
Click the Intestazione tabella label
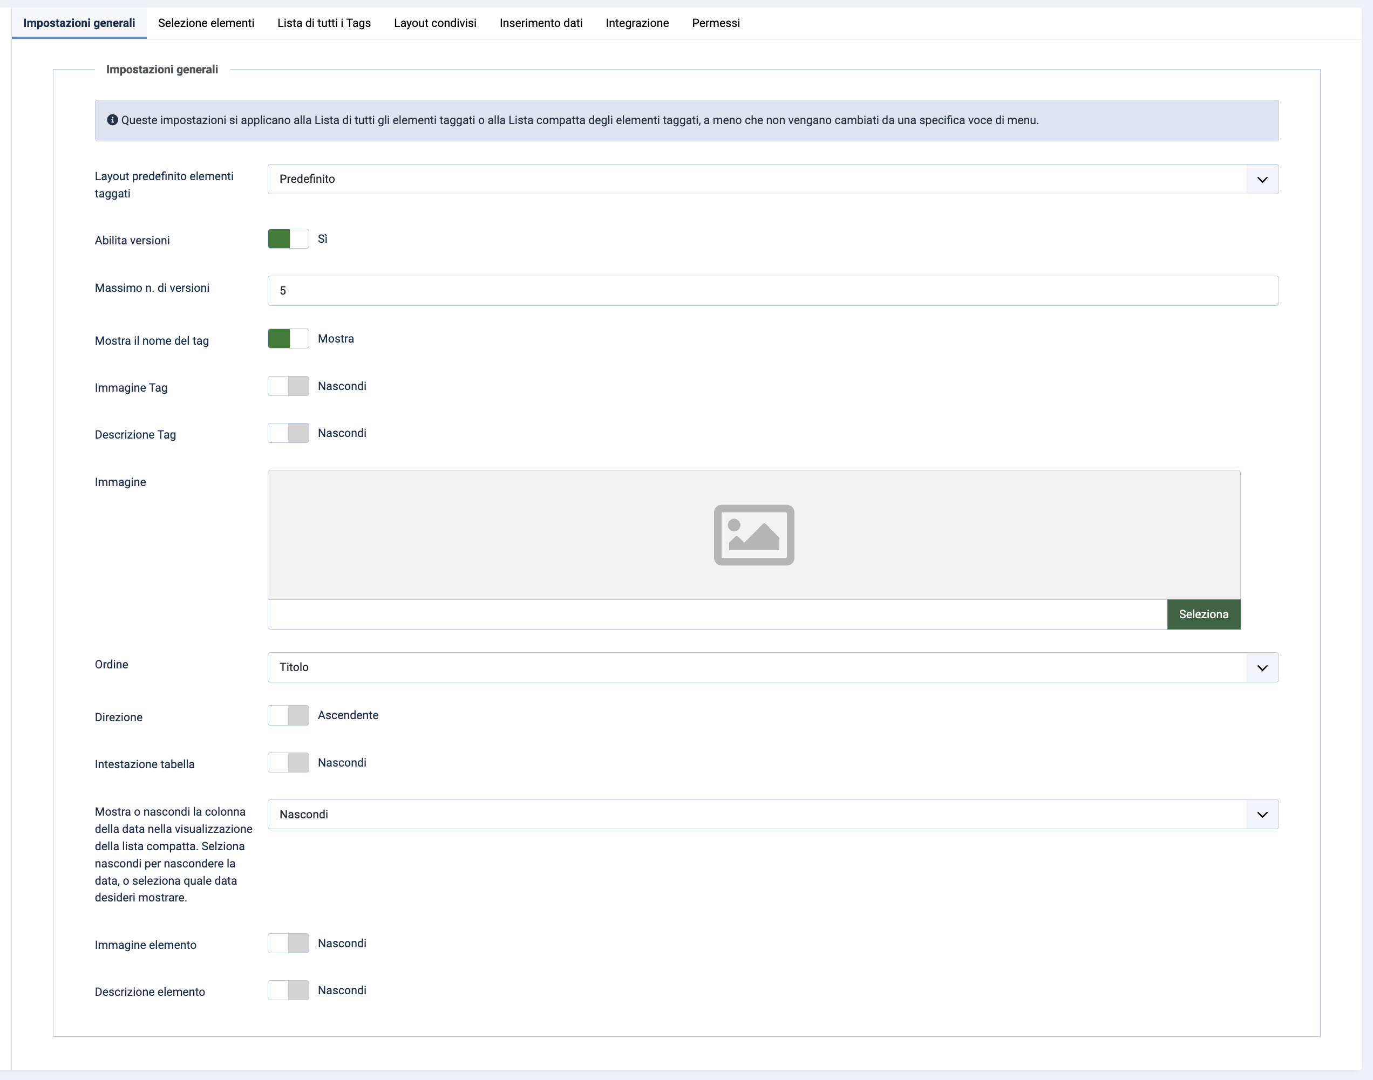(145, 764)
